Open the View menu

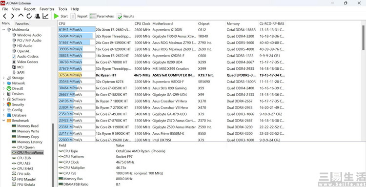tap(16, 9)
